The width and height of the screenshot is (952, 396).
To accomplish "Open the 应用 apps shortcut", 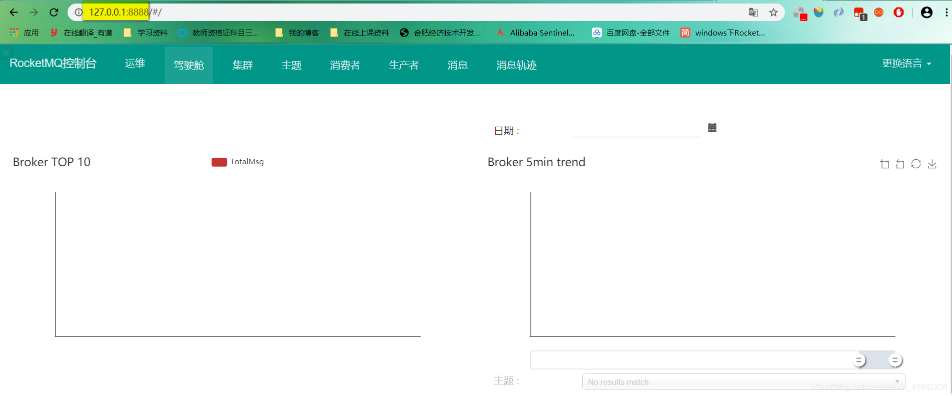I will pos(25,33).
